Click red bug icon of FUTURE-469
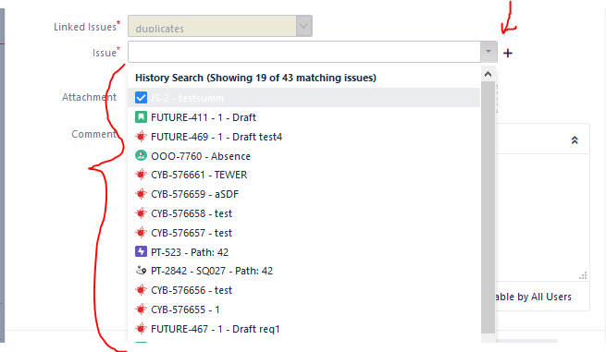Viewport: 606px width, 352px height. (141, 136)
